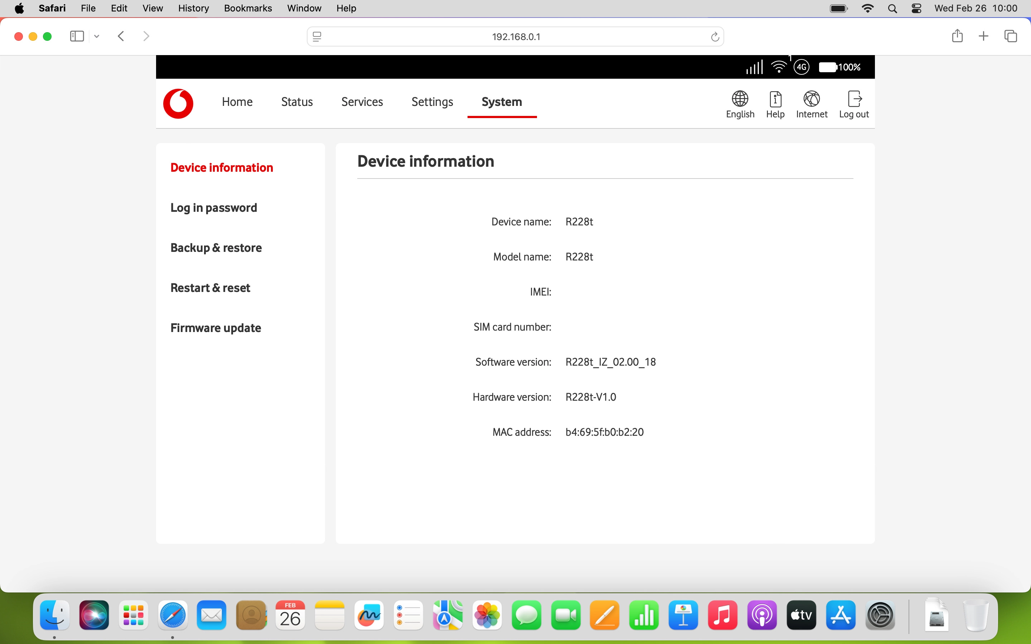The width and height of the screenshot is (1031, 644).
Task: Open Internet settings via the Internet icon
Action: coord(811,104)
